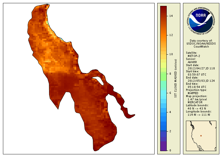Click the '05:18:54 UTC' end time value
222x157 pixels.
click(x=197, y=87)
